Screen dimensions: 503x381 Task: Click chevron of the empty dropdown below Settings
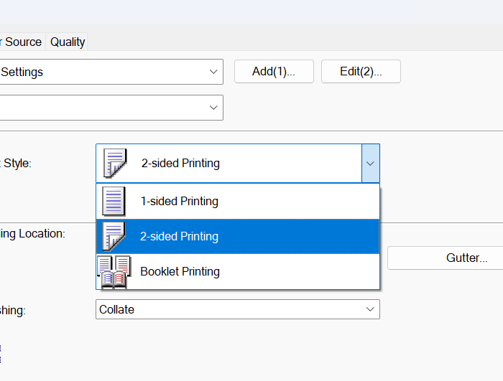pyautogui.click(x=213, y=108)
